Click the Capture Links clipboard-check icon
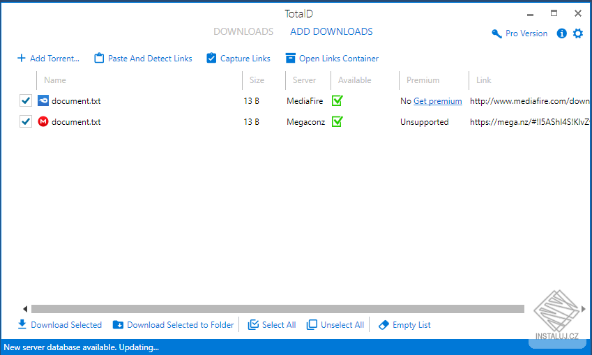The image size is (592, 355). click(x=211, y=58)
